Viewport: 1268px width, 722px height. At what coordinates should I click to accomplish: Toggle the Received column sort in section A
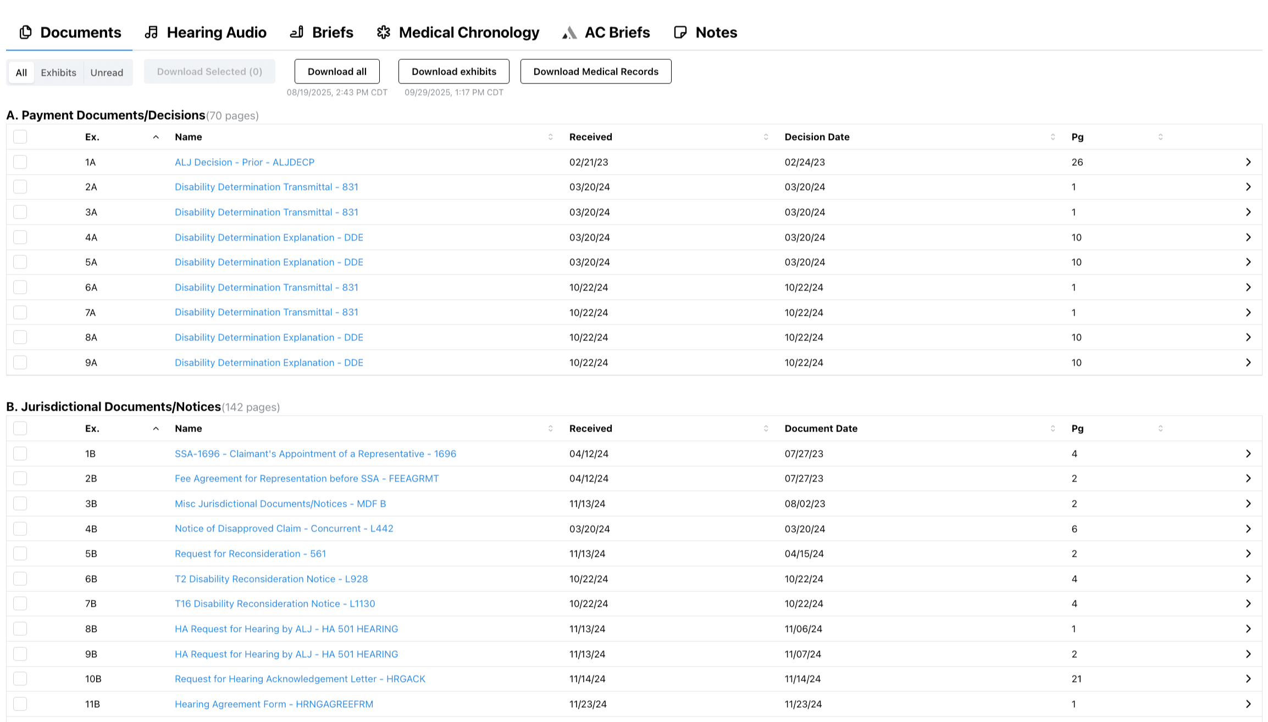coord(765,137)
